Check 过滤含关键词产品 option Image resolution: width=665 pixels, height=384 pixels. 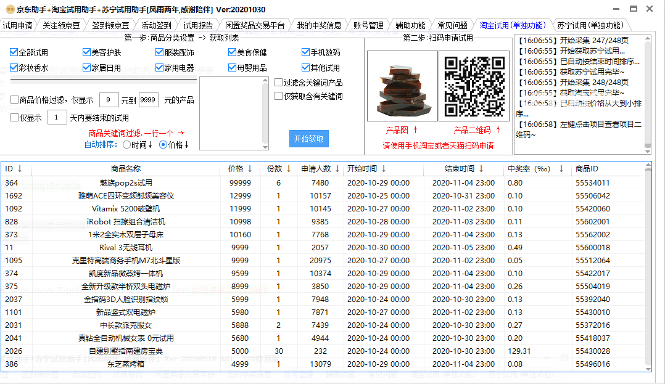pyautogui.click(x=279, y=82)
